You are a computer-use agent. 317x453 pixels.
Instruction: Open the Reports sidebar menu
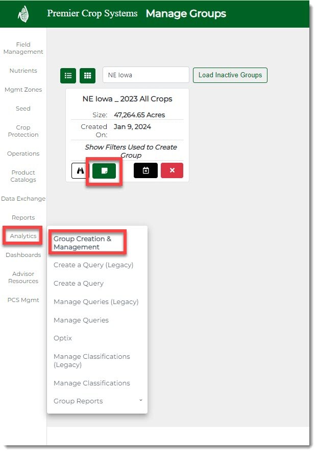tap(23, 218)
